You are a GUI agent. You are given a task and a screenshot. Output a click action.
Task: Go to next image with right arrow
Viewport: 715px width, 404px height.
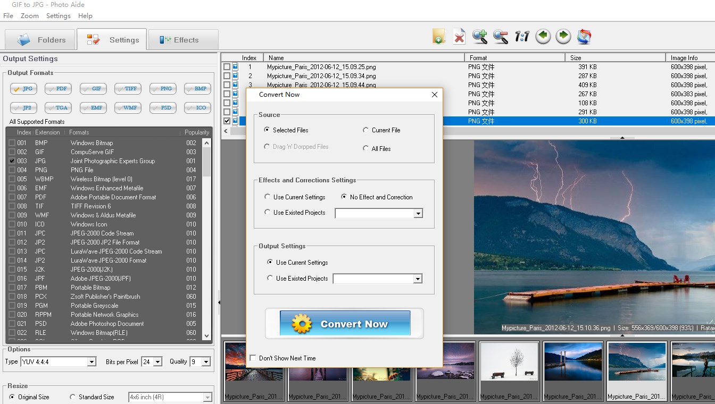click(x=563, y=37)
